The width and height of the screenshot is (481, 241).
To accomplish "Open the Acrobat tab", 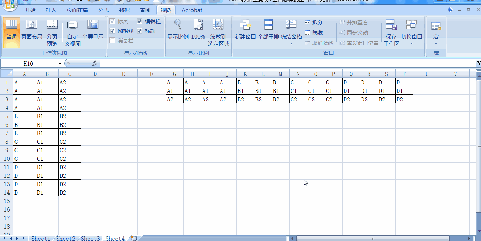I will coord(192,10).
